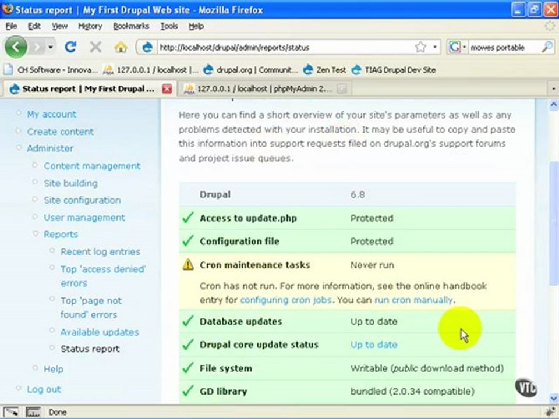The height and width of the screenshot is (419, 559).
Task: Click the scroll down arrow of the page scrollbar
Action: (553, 397)
